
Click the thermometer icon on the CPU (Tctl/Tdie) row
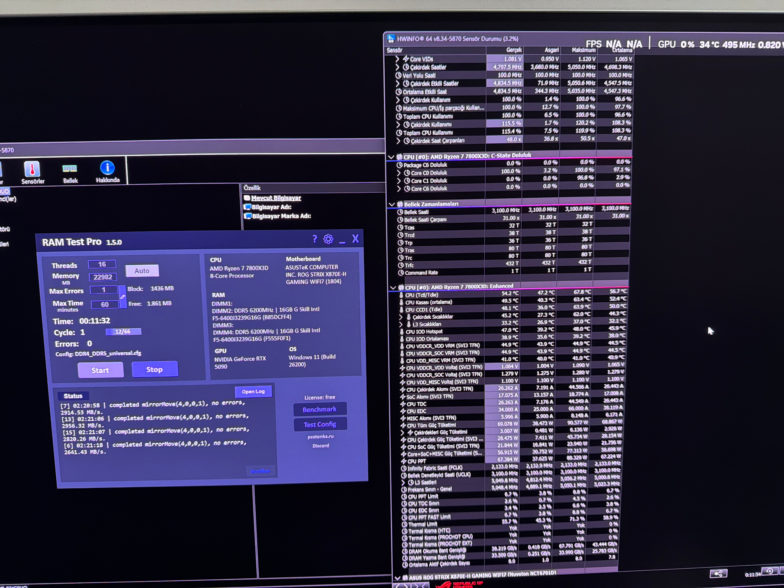[x=401, y=295]
